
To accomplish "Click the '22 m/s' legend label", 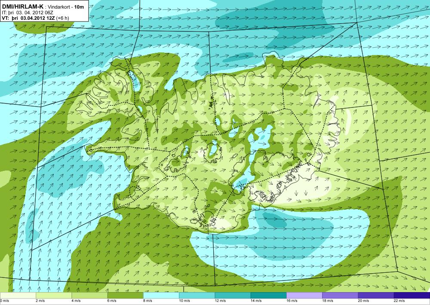I will coord(399,301).
